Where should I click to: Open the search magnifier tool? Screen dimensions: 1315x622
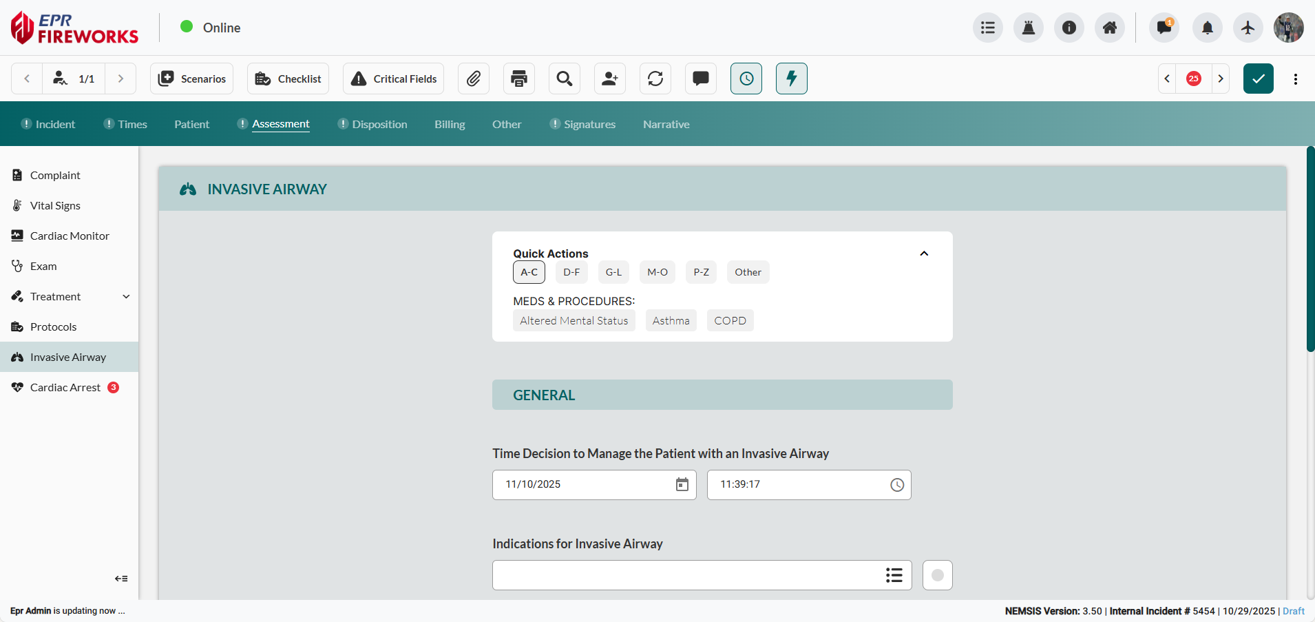point(565,79)
